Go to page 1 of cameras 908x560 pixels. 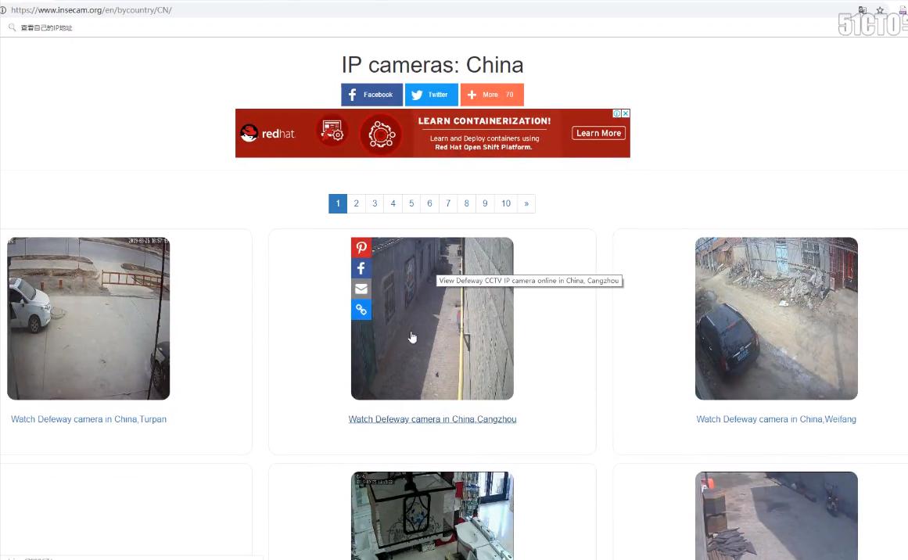point(338,203)
